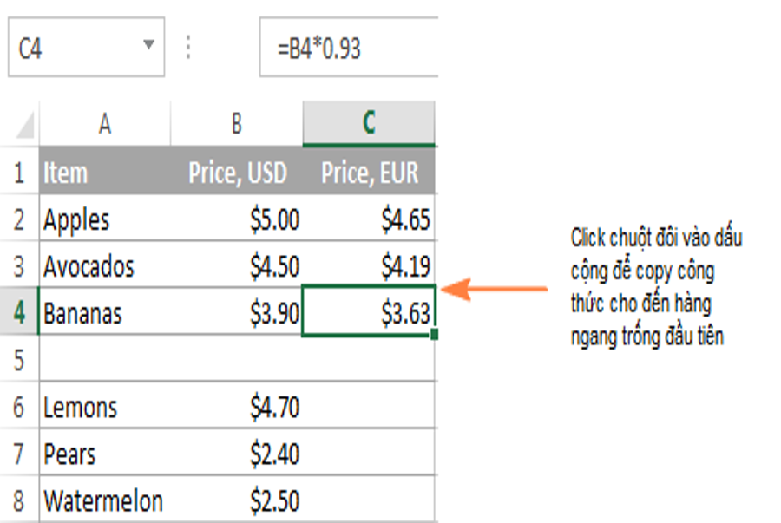Select the row 1 header
The image size is (781, 523).
pos(19,173)
